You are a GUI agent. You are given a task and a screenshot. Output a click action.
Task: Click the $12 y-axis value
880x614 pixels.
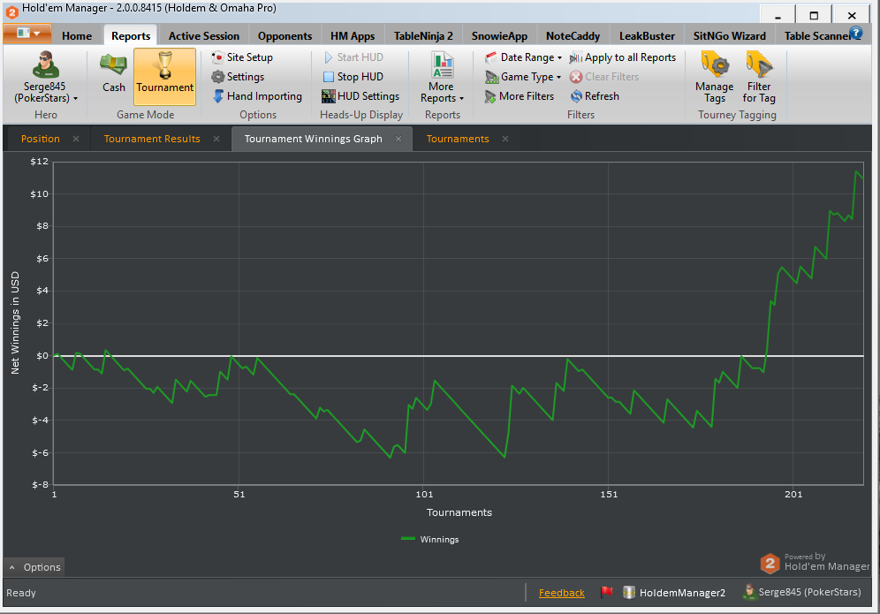click(x=39, y=162)
